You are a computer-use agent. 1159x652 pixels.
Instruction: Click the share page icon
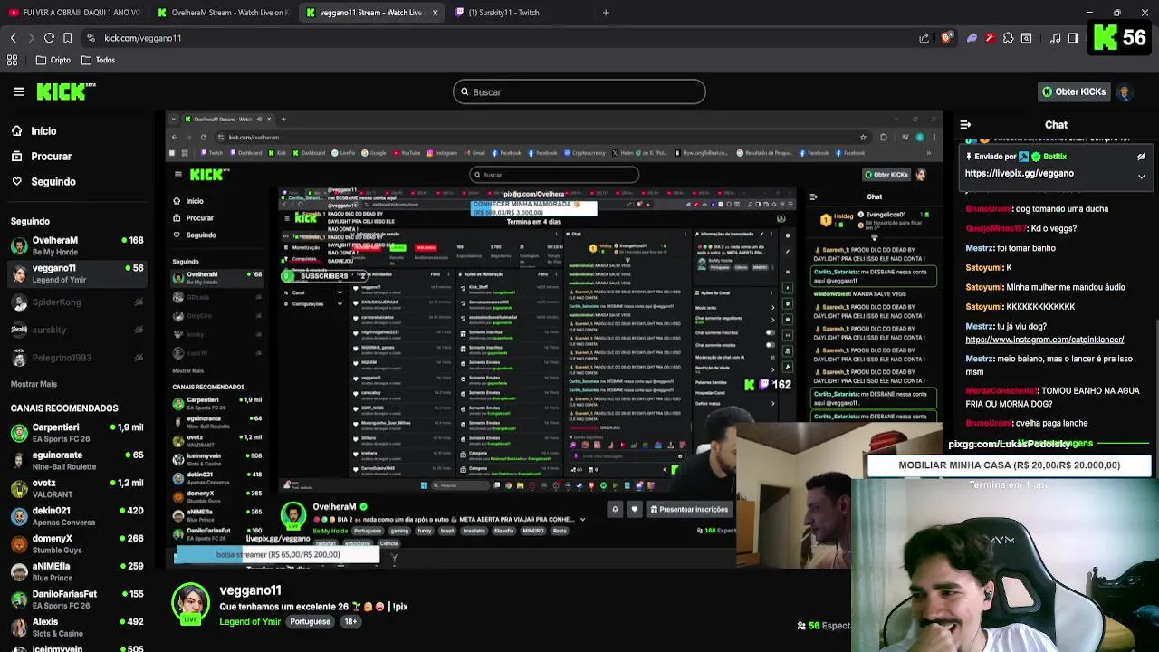click(x=924, y=38)
